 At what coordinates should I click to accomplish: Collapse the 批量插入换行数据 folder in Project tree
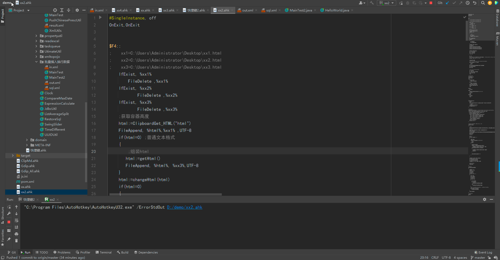point(36,62)
